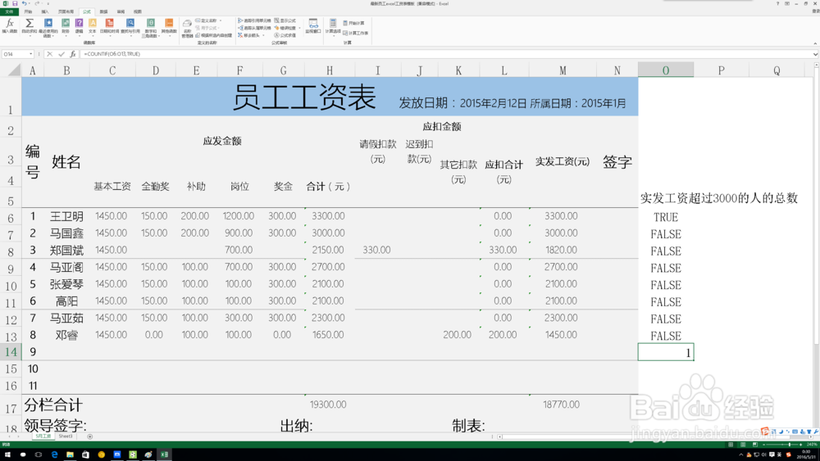820x461 pixels.
Task: Open File Explorer from the taskbar
Action: (70, 454)
